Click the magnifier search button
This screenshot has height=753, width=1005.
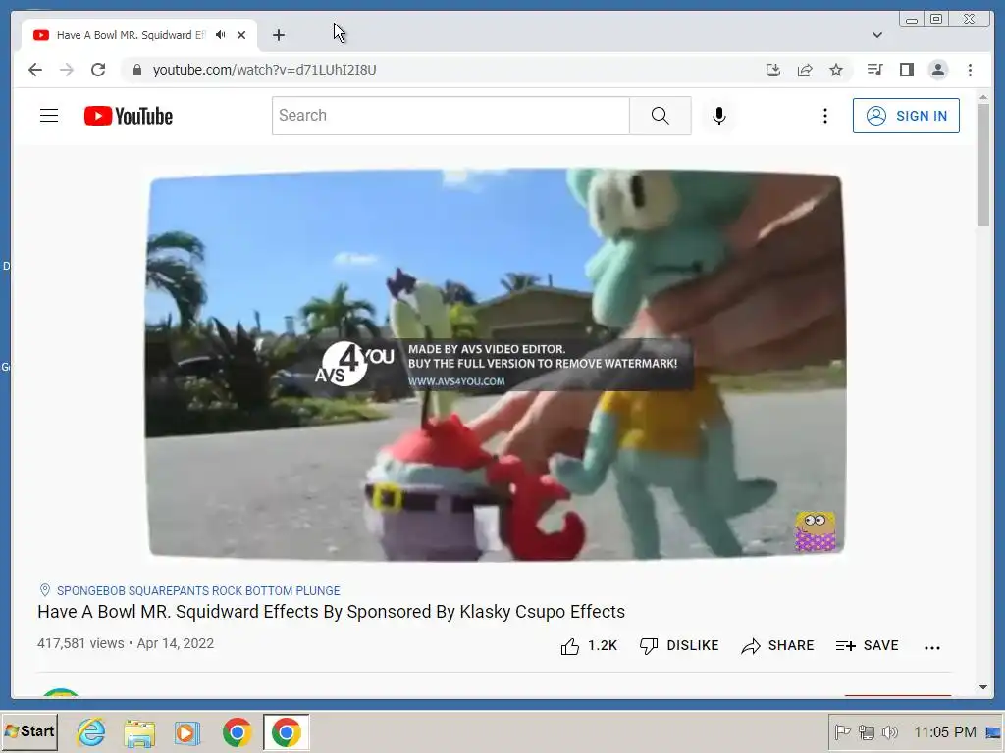tap(661, 116)
